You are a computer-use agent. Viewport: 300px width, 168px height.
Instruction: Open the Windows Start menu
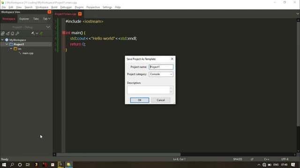coord(4,165)
